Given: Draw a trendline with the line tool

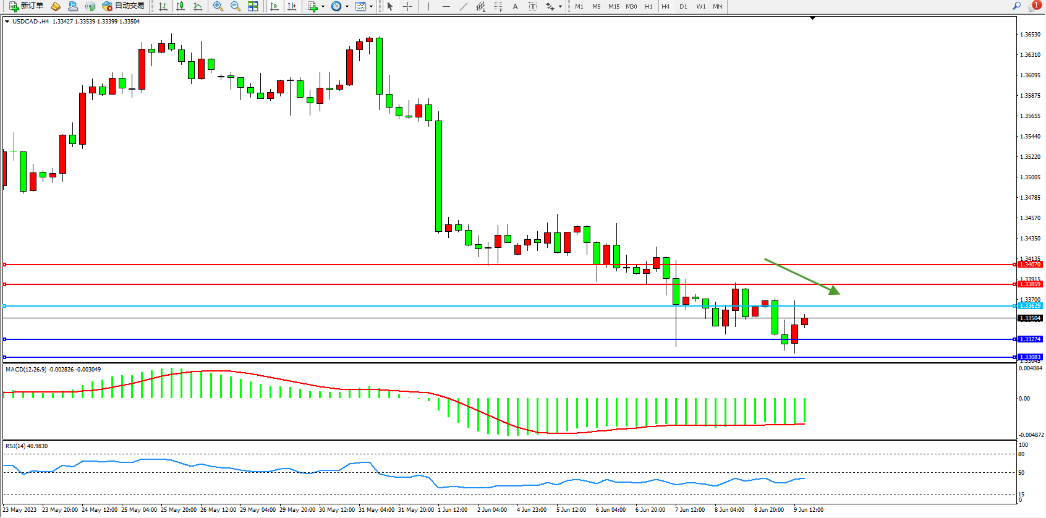Looking at the screenshot, I should pyautogui.click(x=464, y=6).
